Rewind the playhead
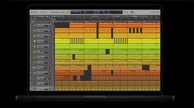This screenshot has height=108, width=194. point(52,12)
